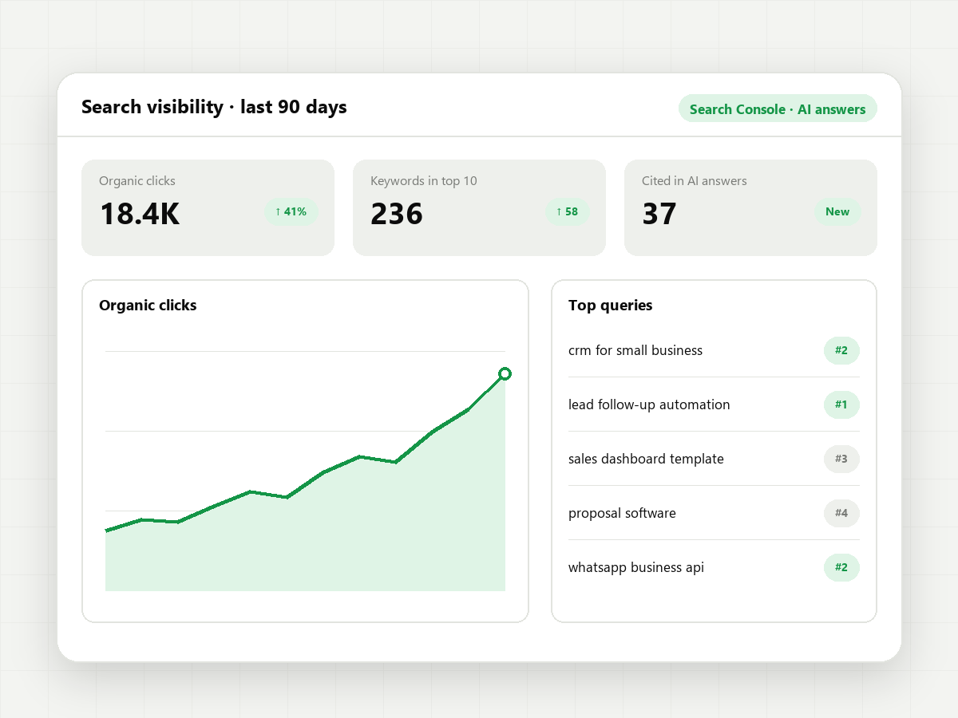
Task: Select the Organic clicks 18.4K card
Action: [208, 207]
